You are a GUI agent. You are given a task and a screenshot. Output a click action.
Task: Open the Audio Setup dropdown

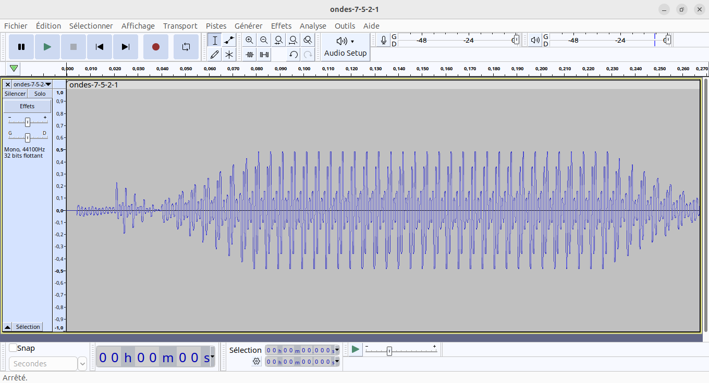(345, 47)
